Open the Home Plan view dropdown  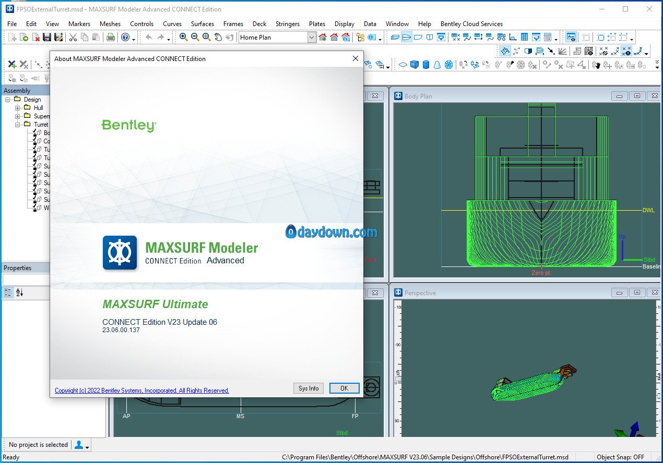click(x=312, y=37)
